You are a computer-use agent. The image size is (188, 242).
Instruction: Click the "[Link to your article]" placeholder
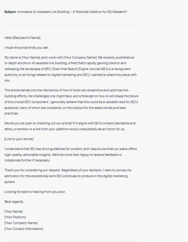19,139
